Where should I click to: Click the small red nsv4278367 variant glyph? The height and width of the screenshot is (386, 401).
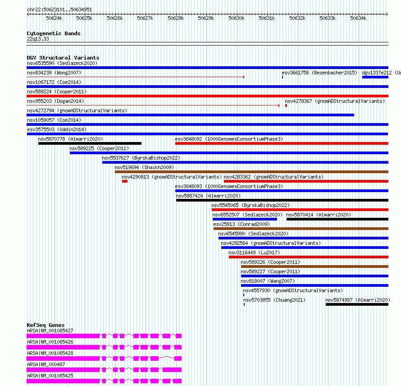click(x=286, y=106)
